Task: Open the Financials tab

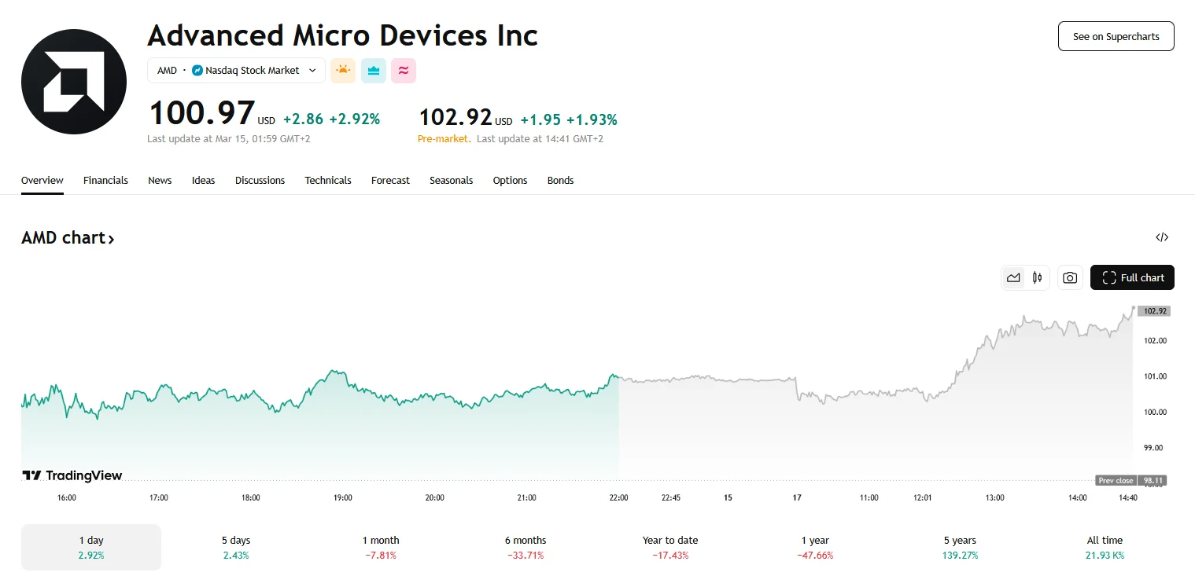Action: click(x=105, y=181)
